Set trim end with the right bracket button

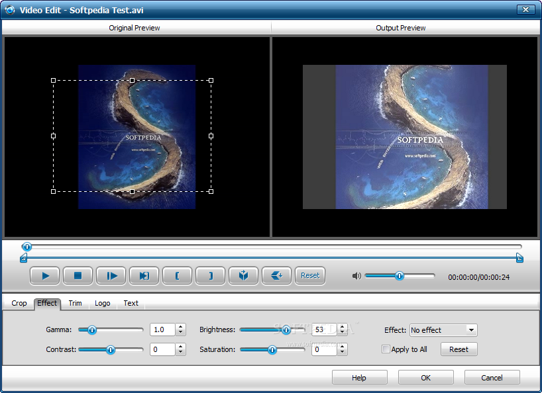(x=211, y=276)
